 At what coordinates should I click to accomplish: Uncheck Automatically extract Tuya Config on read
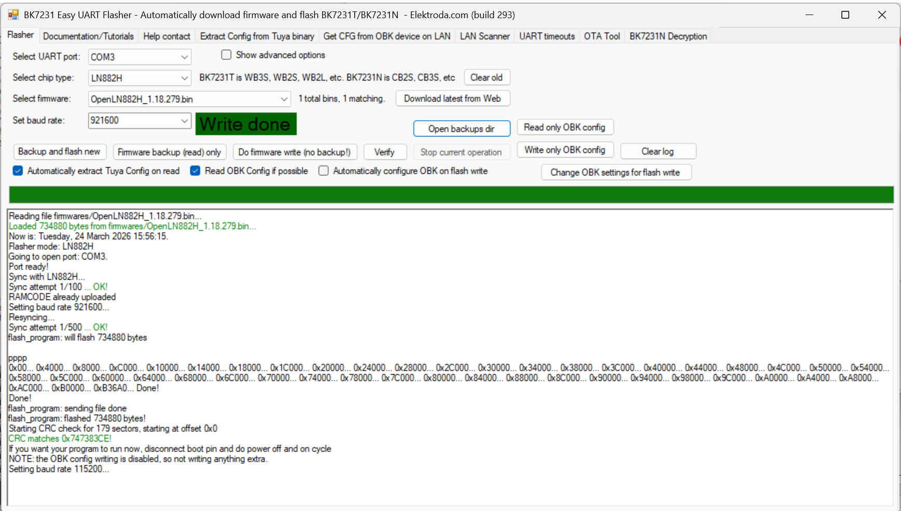[18, 171]
